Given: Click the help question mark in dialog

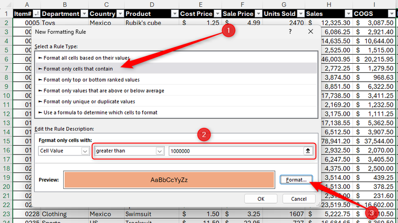Looking at the screenshot, I should tap(290, 31).
